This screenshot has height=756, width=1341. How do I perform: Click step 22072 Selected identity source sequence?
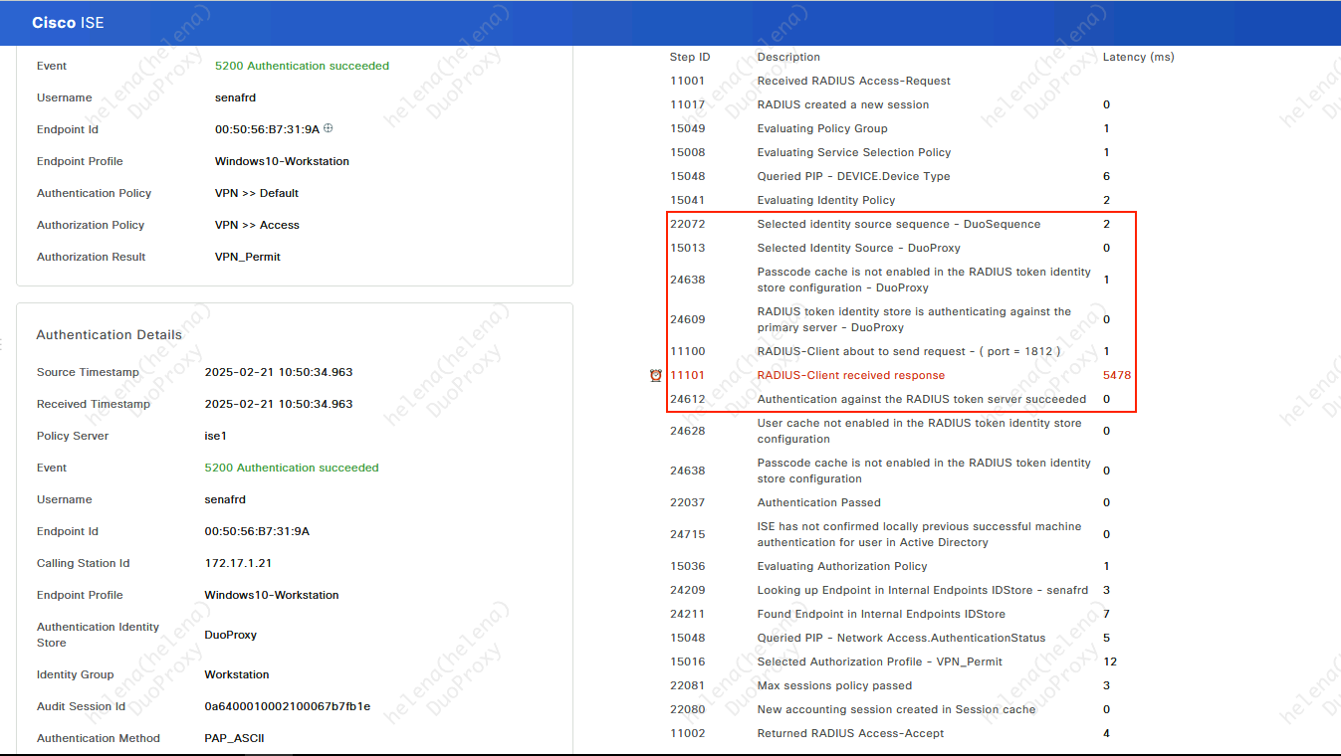pyautogui.click(x=898, y=224)
